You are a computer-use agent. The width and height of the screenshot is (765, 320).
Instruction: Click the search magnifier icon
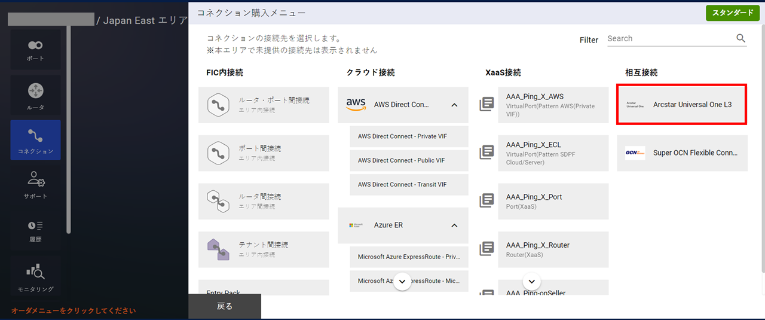tap(740, 38)
